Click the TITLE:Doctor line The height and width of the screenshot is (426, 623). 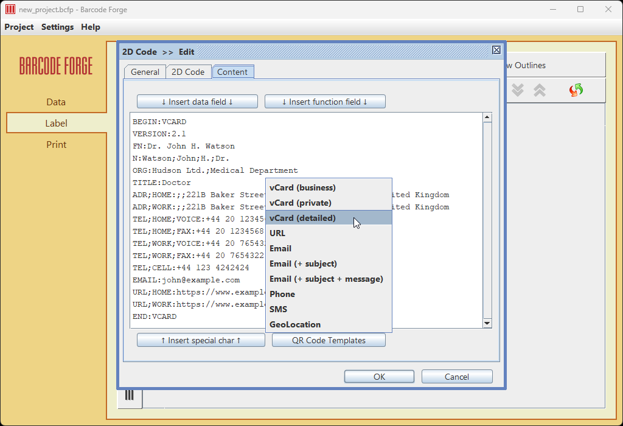pos(162,183)
